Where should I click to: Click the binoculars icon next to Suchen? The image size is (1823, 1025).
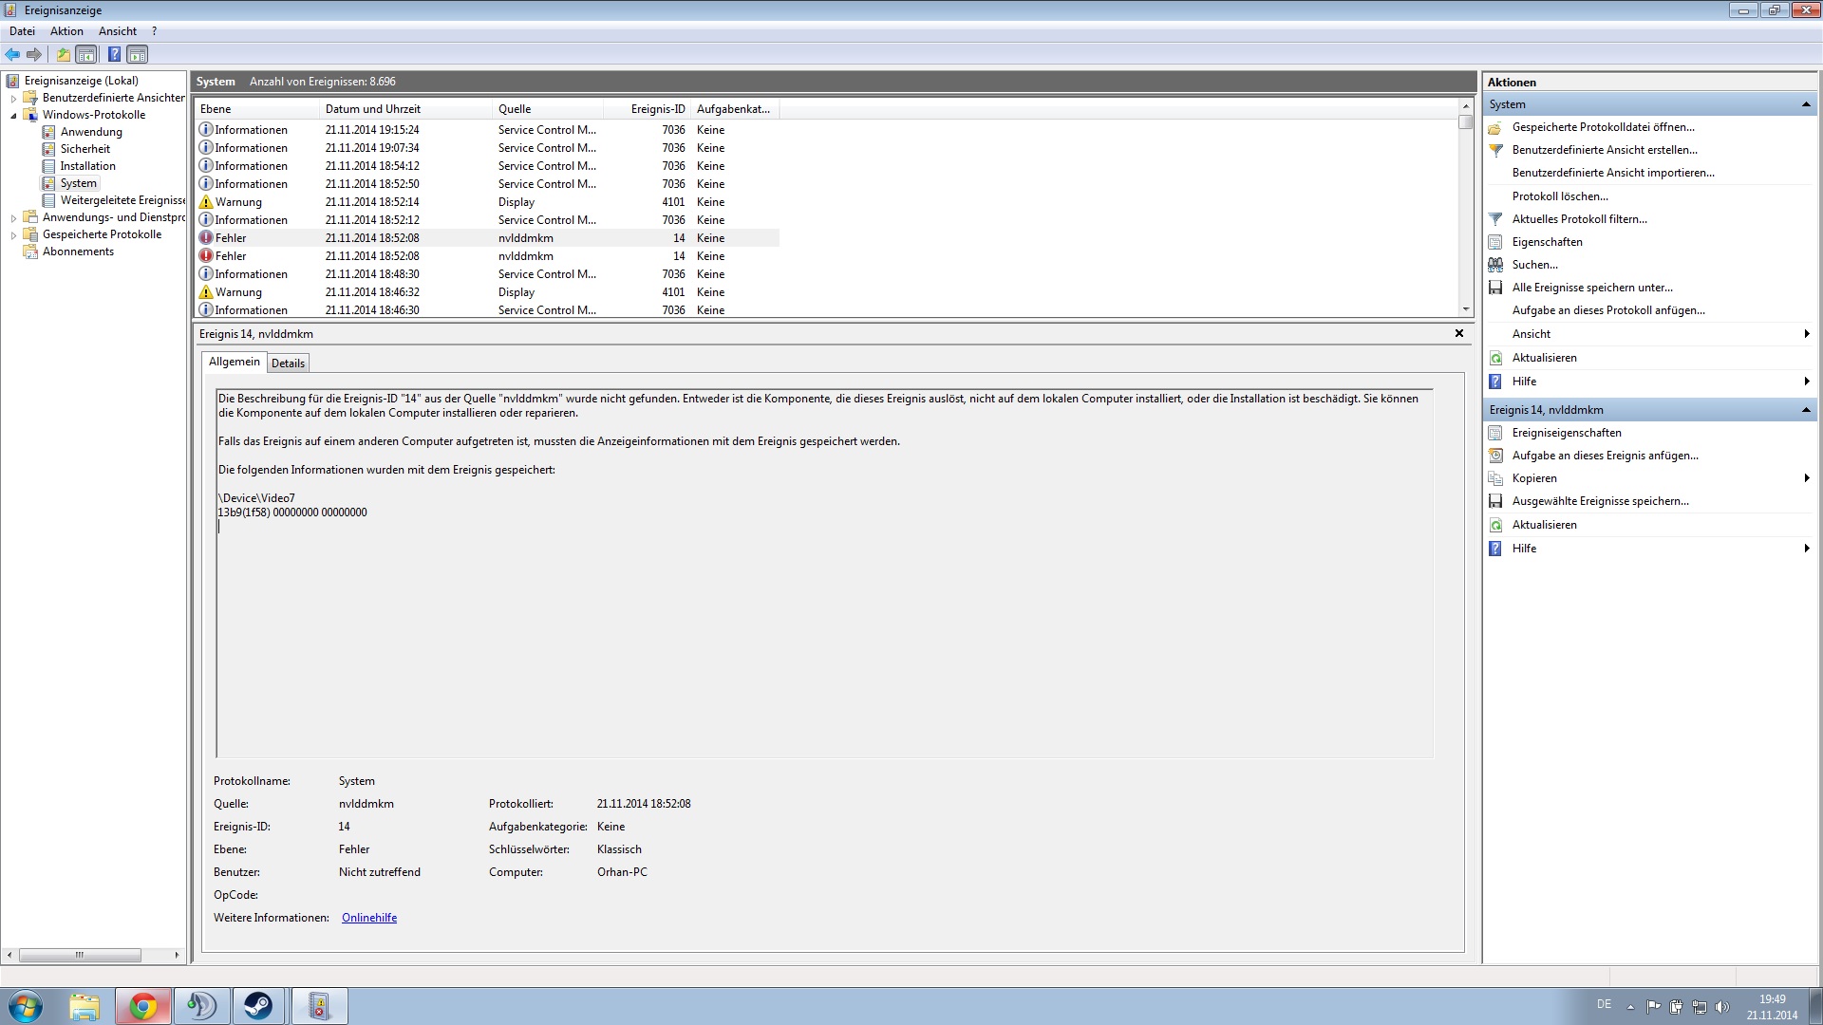point(1495,265)
